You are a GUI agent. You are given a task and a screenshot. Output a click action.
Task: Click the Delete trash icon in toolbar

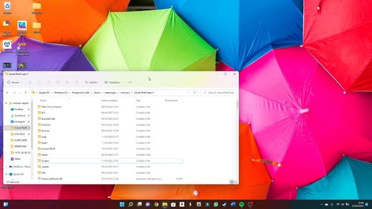pyautogui.click(x=76, y=82)
